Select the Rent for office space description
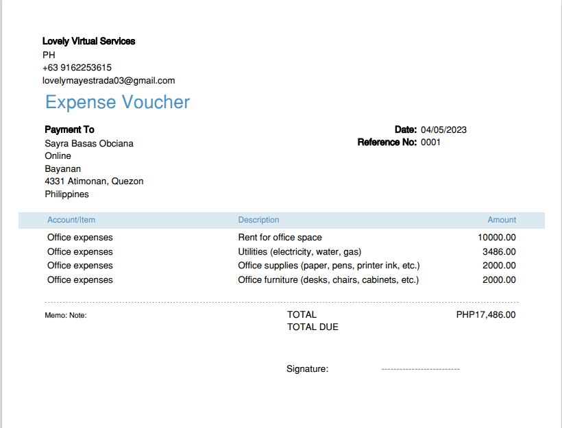 click(280, 238)
